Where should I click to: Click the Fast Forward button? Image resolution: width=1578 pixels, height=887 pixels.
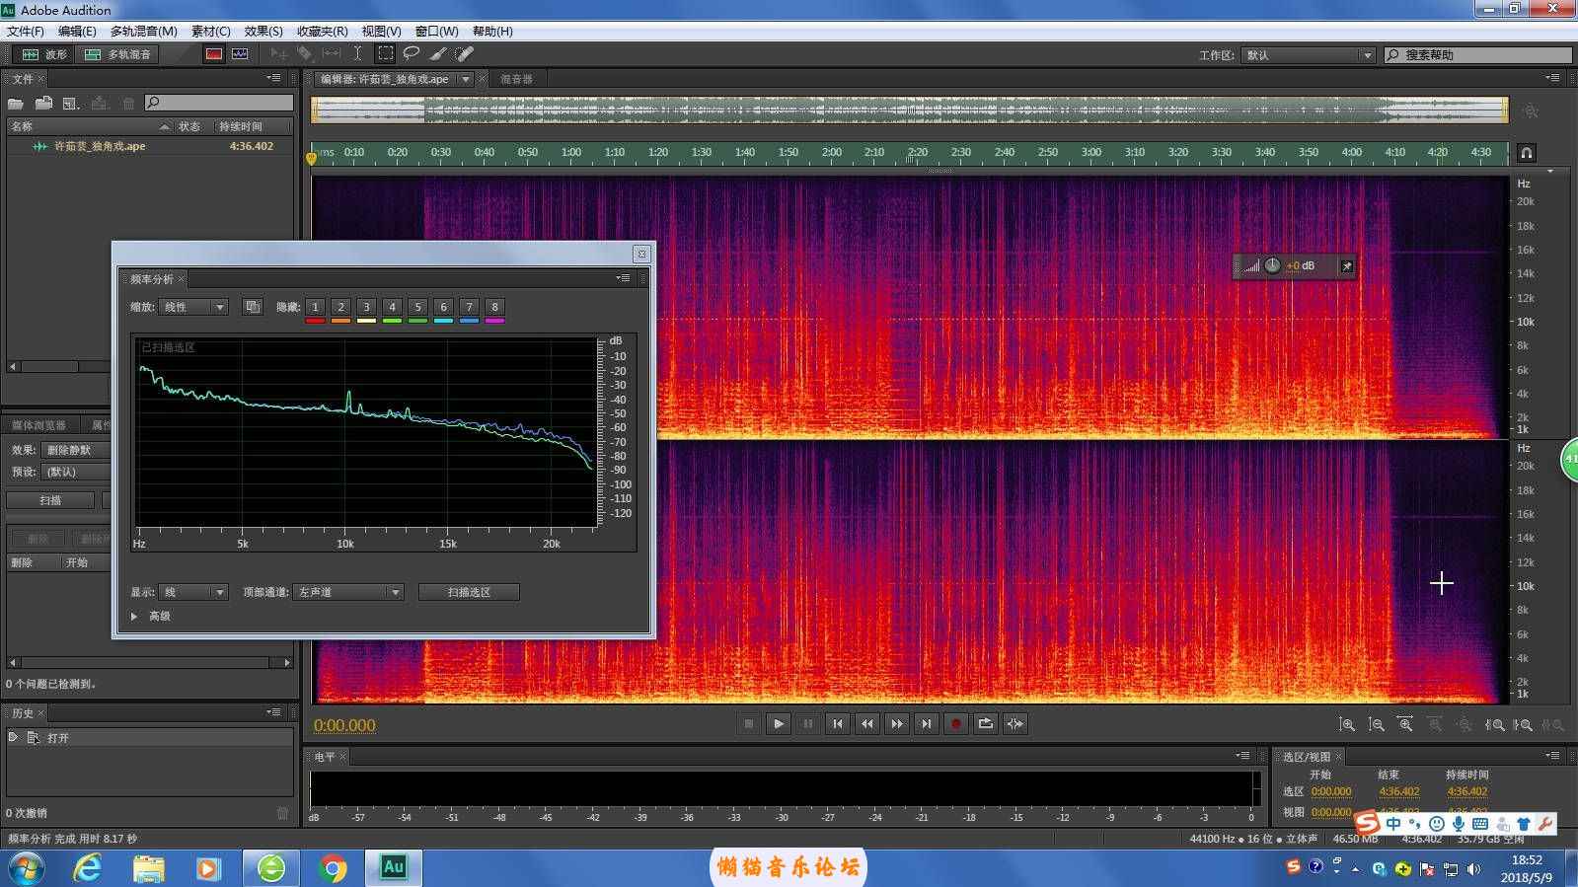point(897,724)
